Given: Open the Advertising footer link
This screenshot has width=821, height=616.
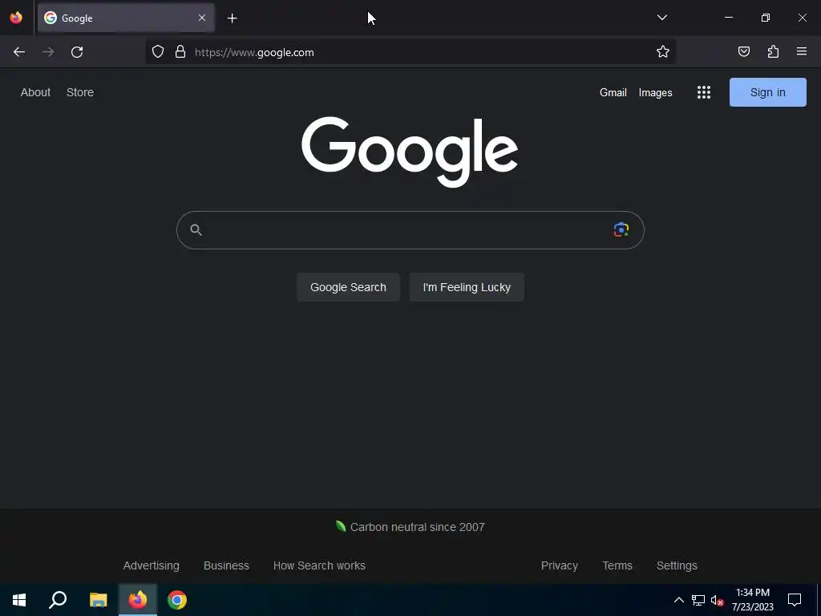Looking at the screenshot, I should click(x=152, y=565).
